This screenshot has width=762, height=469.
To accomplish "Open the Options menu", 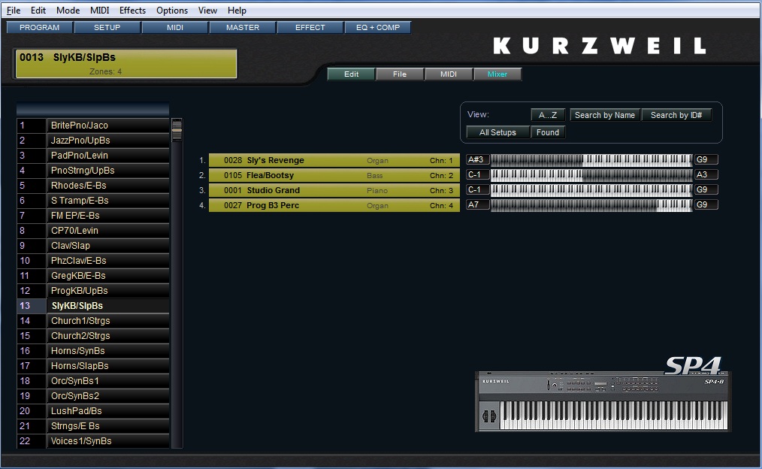I will click(x=172, y=11).
